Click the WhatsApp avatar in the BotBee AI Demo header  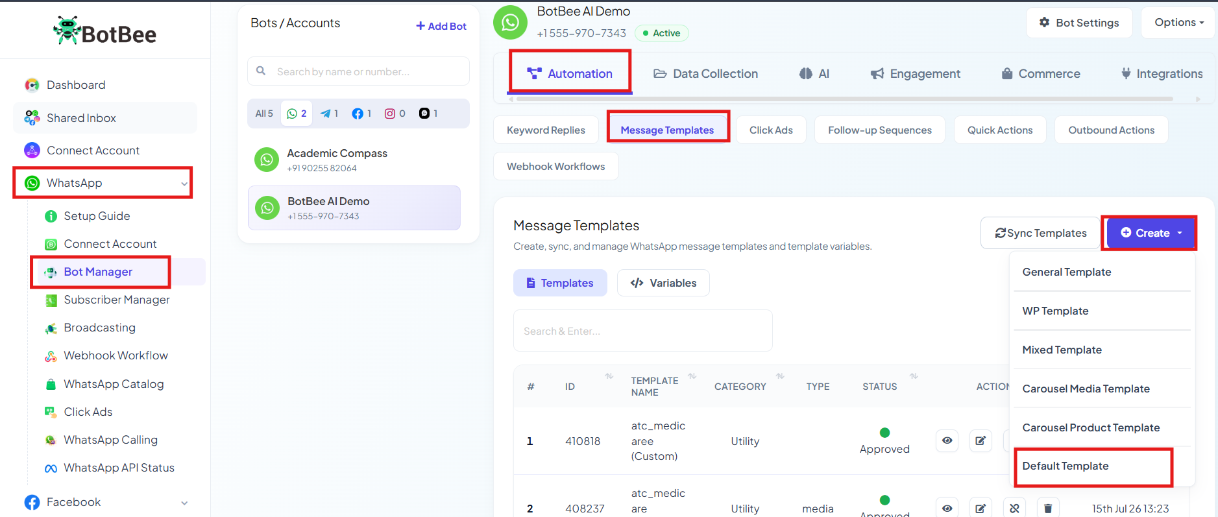511,22
